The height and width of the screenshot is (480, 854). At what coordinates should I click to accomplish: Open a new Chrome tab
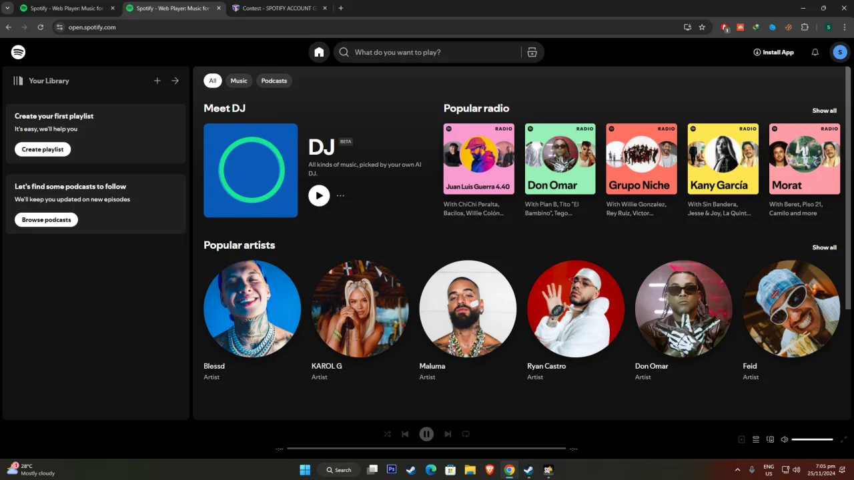pyautogui.click(x=341, y=8)
